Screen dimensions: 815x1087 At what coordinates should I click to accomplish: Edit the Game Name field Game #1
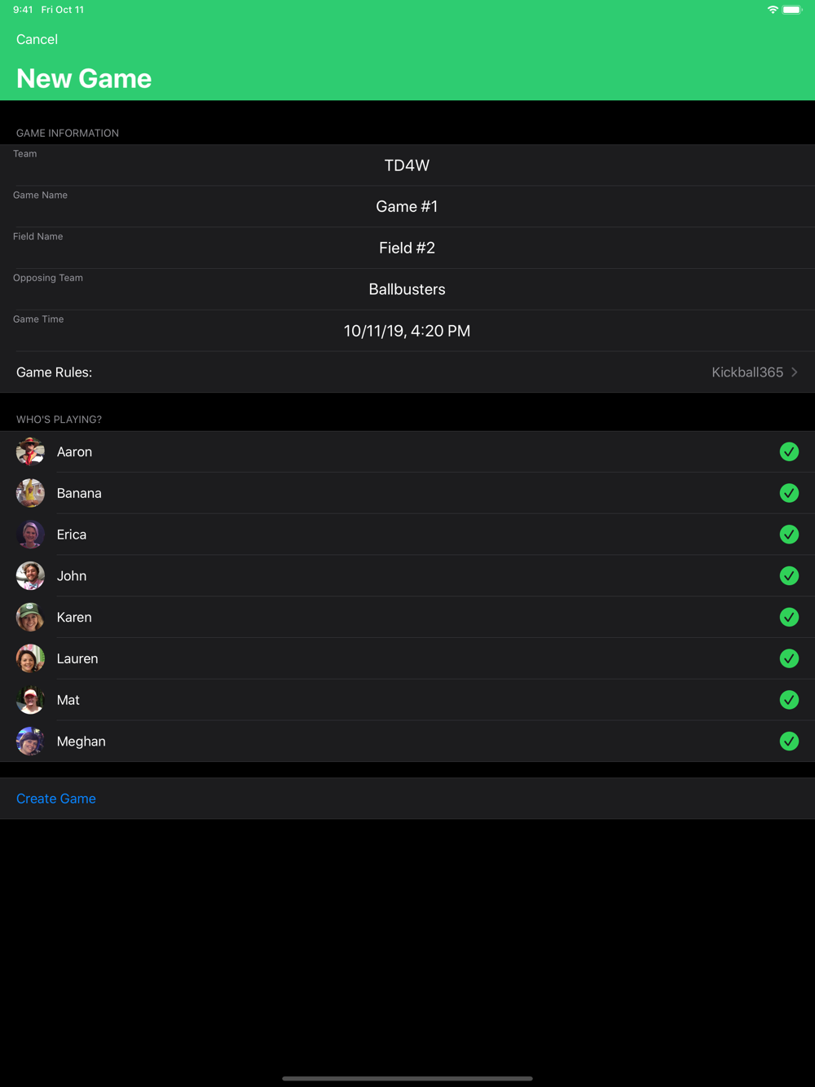[x=407, y=207]
